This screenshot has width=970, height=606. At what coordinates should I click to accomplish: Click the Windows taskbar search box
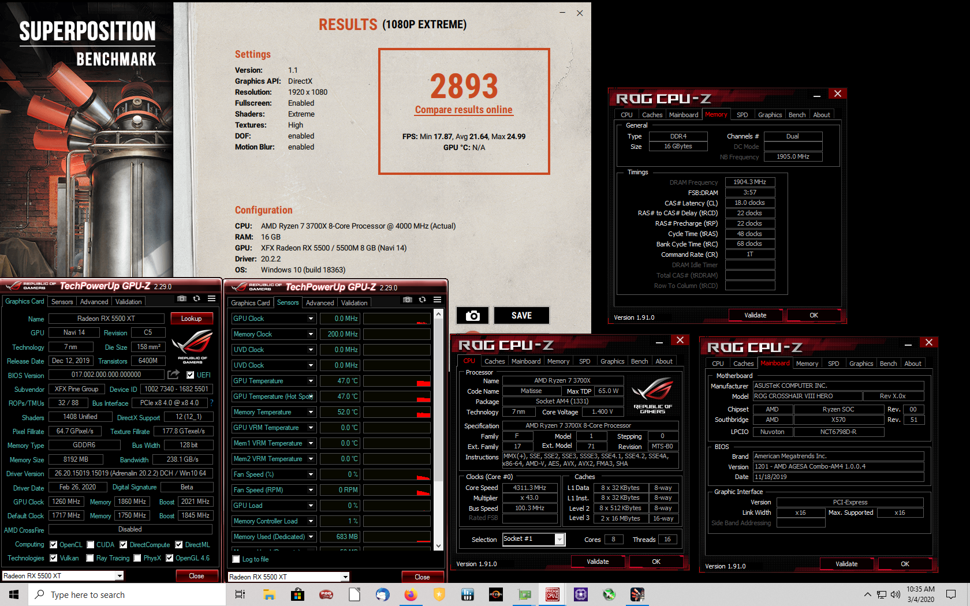(x=126, y=594)
